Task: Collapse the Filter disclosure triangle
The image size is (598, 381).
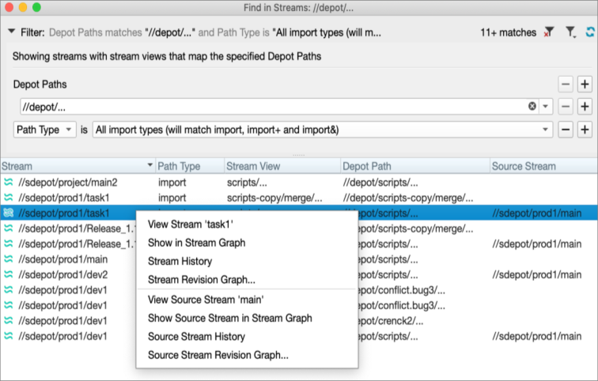Action: (11, 32)
